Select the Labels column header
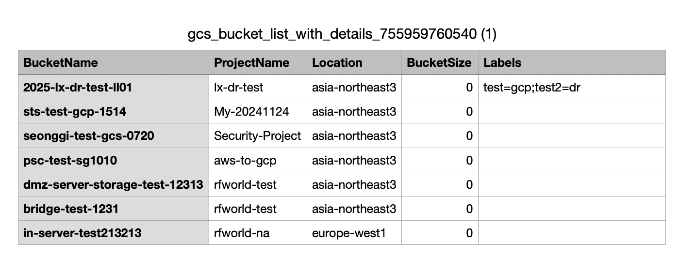 [x=572, y=62]
